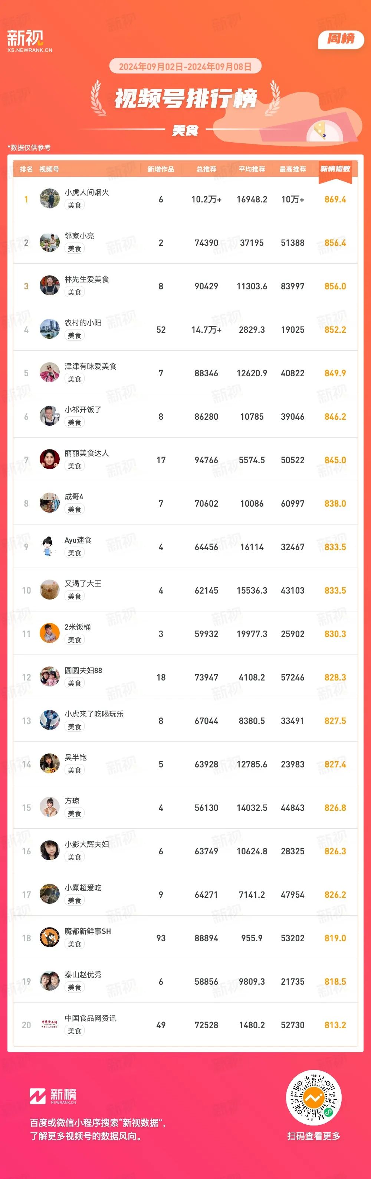Screen dimensions: 371x1179
Task: Click the 新榜 logo in footer
Action: coord(53,1096)
